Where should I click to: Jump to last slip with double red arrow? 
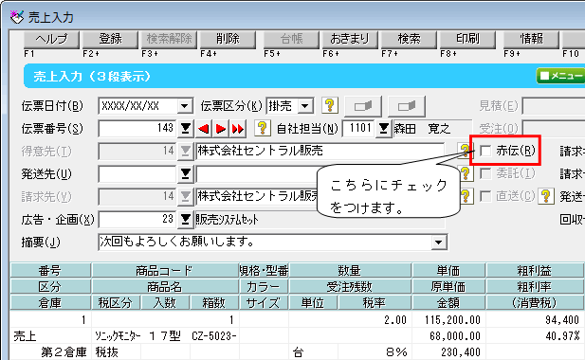click(238, 129)
